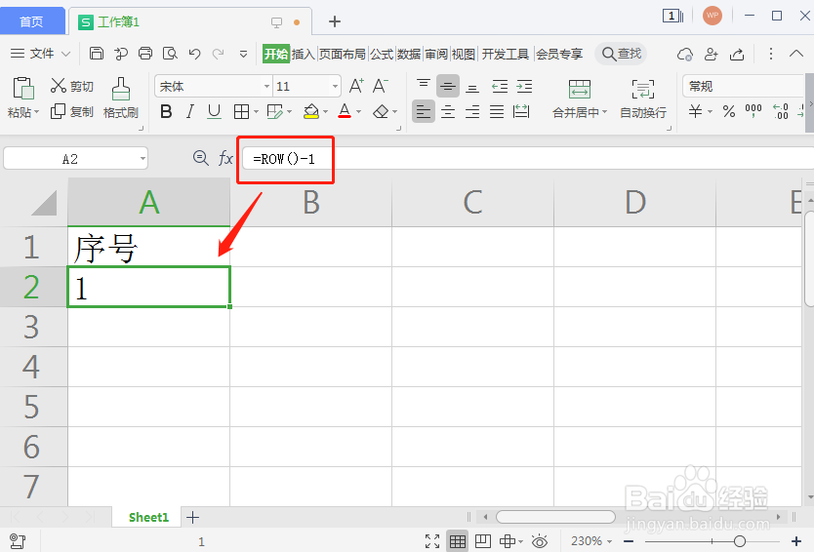Click the formula bar input
814x552 pixels.
click(528, 159)
